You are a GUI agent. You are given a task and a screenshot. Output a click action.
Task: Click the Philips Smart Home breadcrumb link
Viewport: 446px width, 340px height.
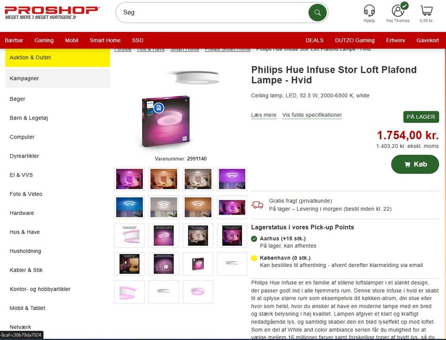tap(228, 50)
